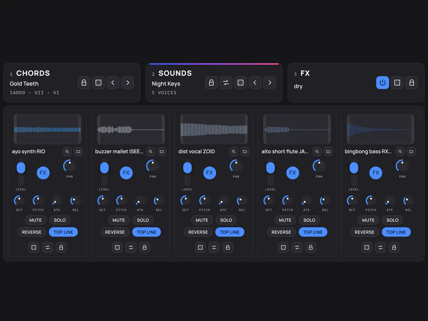Click the dry FX preset name
This screenshot has width=428, height=321.
point(298,86)
